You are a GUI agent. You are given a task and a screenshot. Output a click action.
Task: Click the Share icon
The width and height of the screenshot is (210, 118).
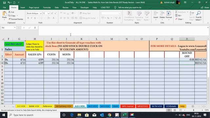(202, 8)
